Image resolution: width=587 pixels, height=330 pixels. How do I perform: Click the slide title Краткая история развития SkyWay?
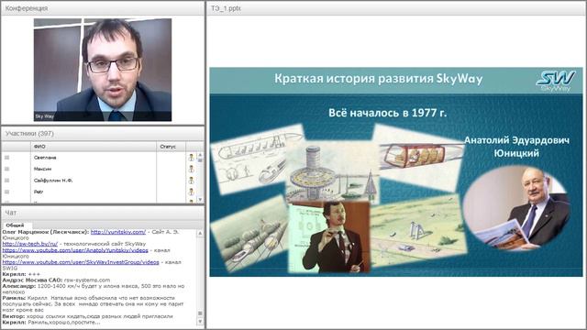tap(379, 79)
